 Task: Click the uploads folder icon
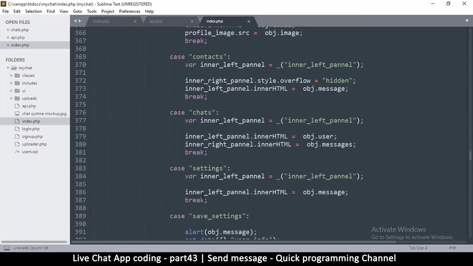17,98
